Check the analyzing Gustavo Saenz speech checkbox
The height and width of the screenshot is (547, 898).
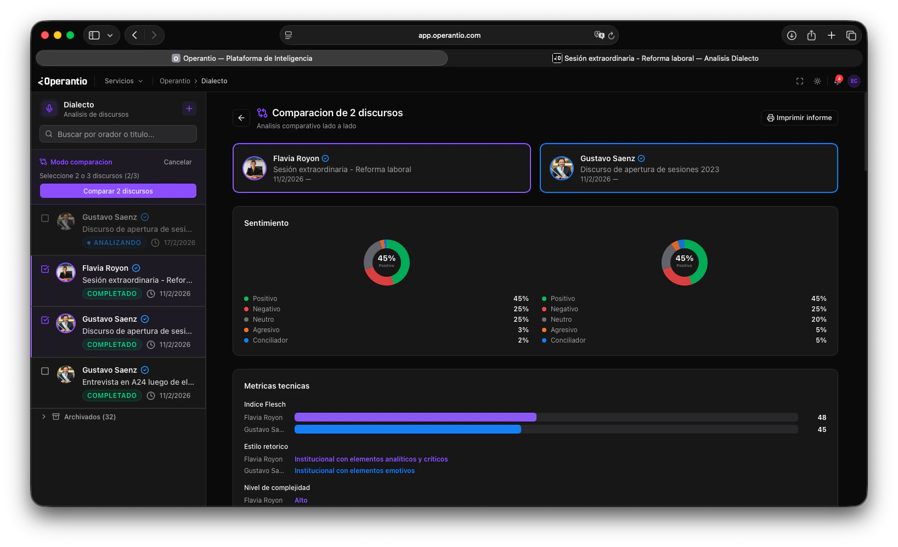(45, 218)
